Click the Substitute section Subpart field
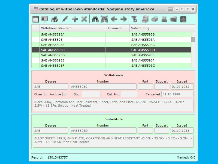 162,131
